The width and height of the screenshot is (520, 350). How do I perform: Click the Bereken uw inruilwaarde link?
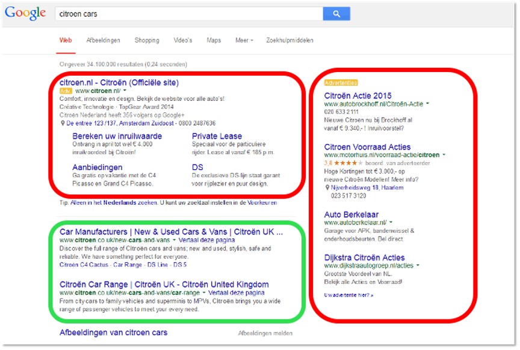pyautogui.click(x=113, y=136)
